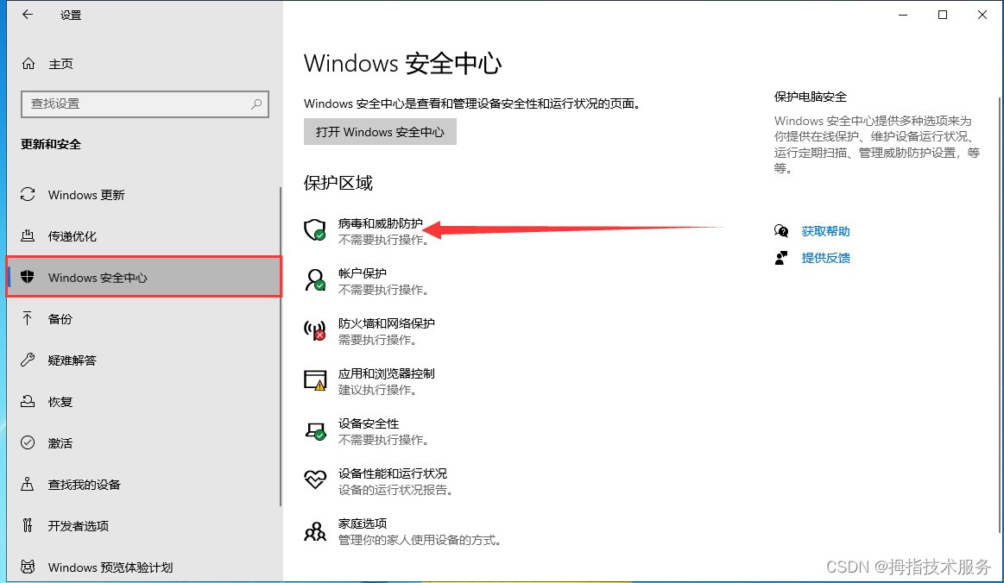Click the 传递优化 sidebar icon
The image size is (1004, 583).
point(28,235)
